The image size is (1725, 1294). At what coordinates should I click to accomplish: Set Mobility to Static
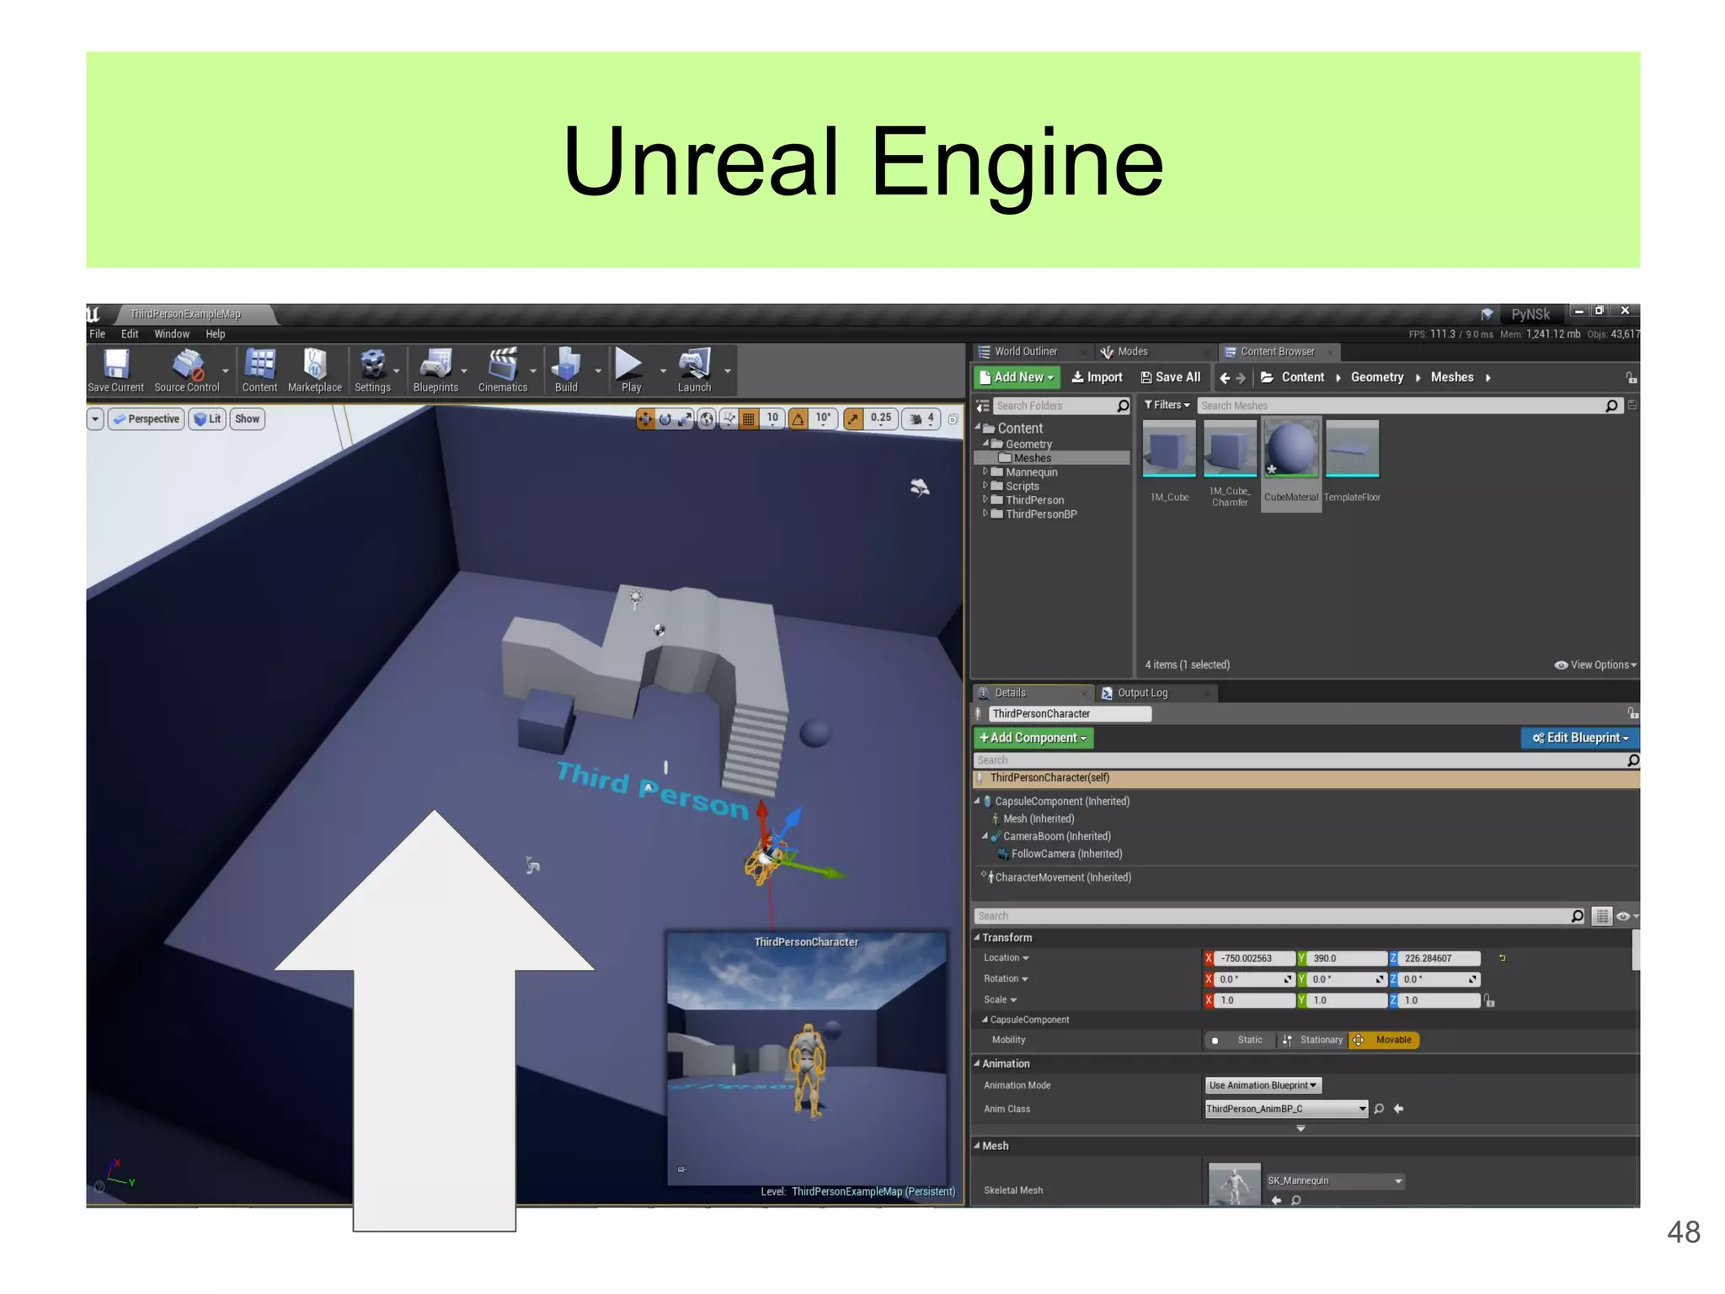tap(1240, 1041)
